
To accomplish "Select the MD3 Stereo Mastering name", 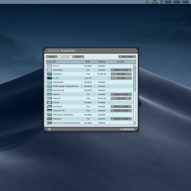I will [63, 115].
